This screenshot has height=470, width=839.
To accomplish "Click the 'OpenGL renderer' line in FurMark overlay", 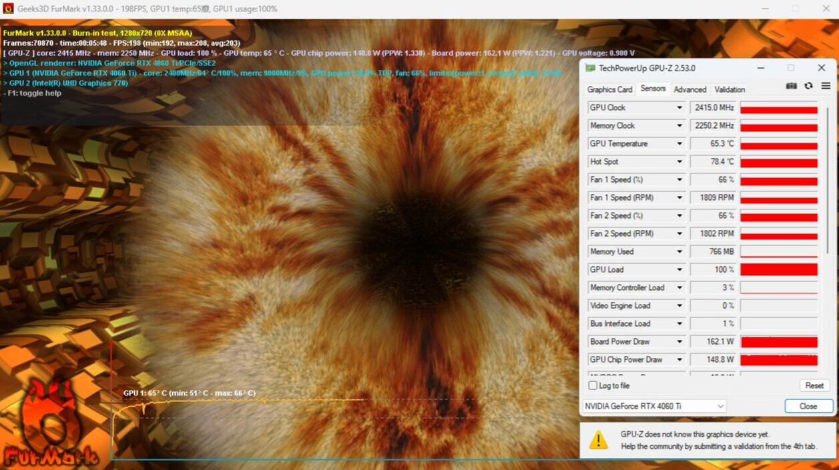I will [109, 63].
